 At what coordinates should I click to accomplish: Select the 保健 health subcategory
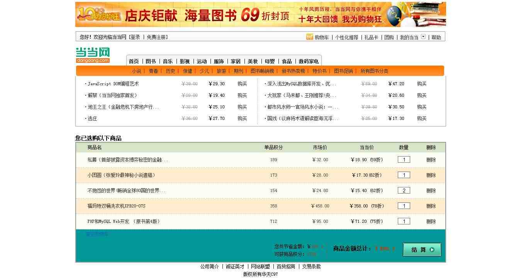tap(187, 71)
